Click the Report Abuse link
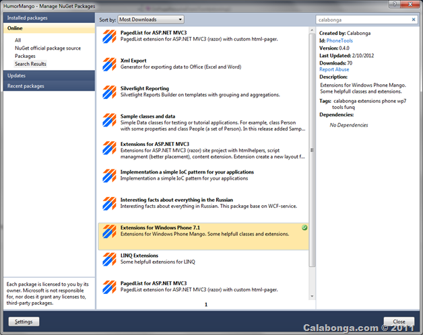This screenshot has height=335, width=423. pyautogui.click(x=334, y=69)
